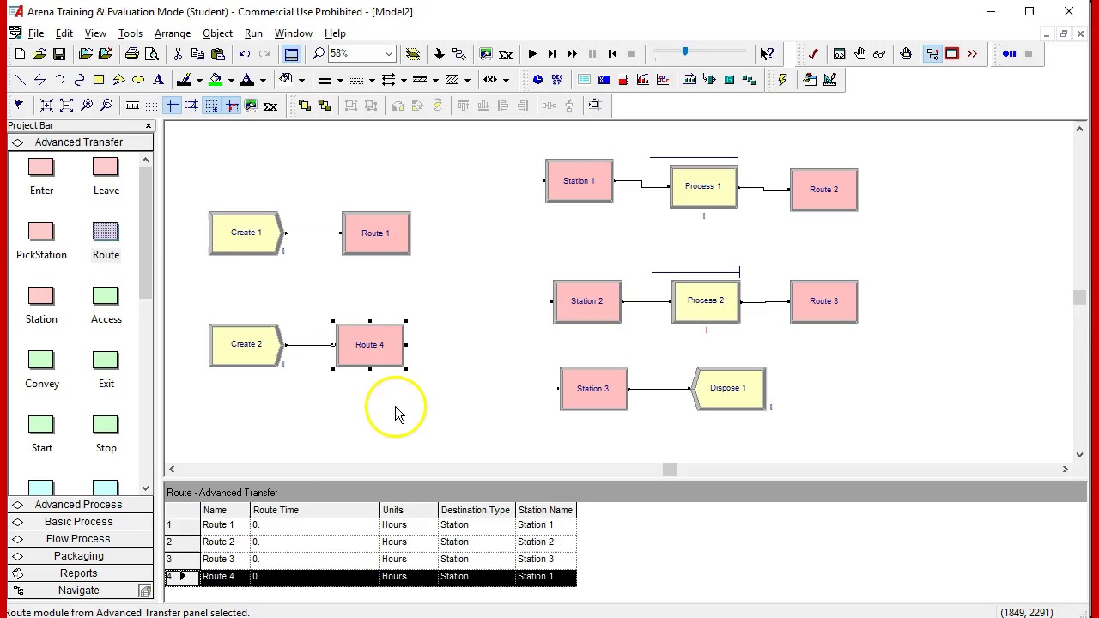The width and height of the screenshot is (1099, 618).
Task: Select the Ellipse drawing tool
Action: point(138,80)
